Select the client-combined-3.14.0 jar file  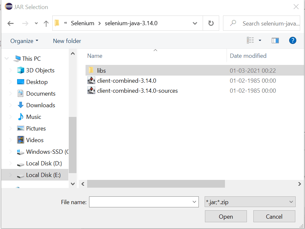(127, 81)
